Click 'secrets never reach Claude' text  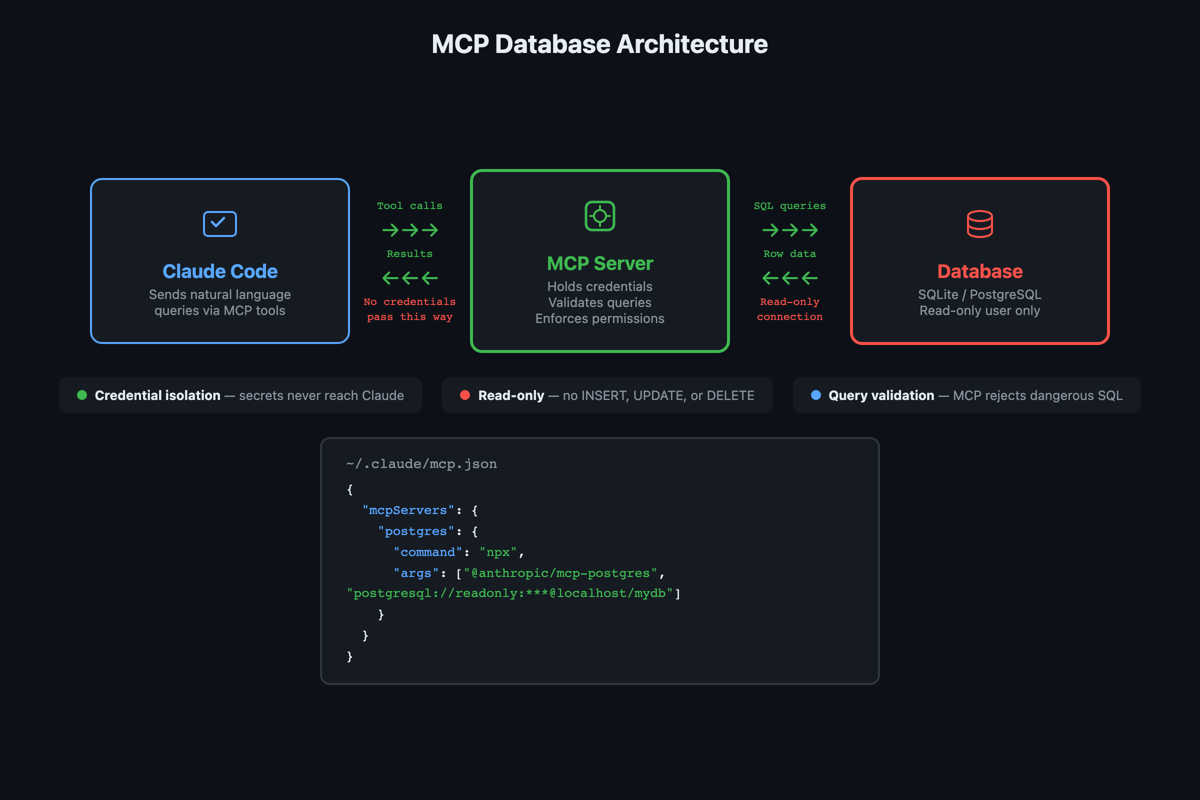point(321,395)
